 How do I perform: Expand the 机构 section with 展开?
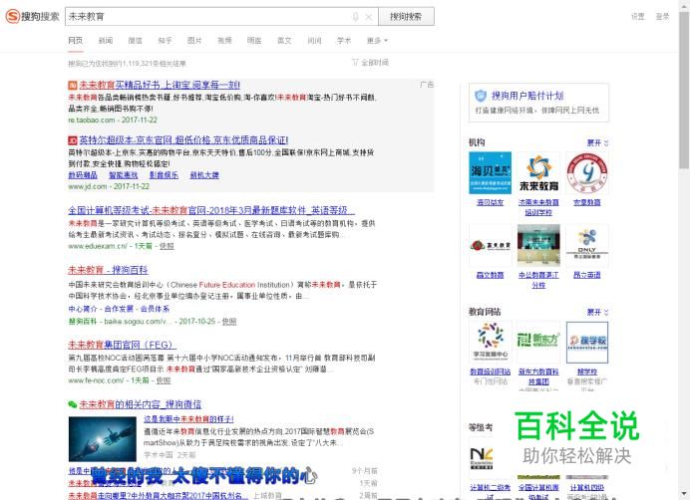[x=597, y=142]
